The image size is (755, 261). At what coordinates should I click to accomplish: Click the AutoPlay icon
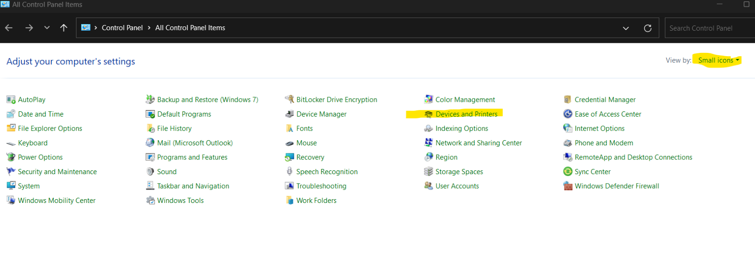pos(11,100)
